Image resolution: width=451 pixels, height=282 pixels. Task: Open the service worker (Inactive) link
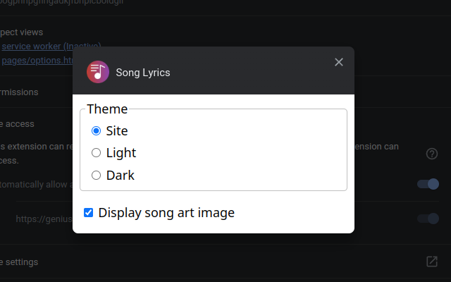click(51, 46)
